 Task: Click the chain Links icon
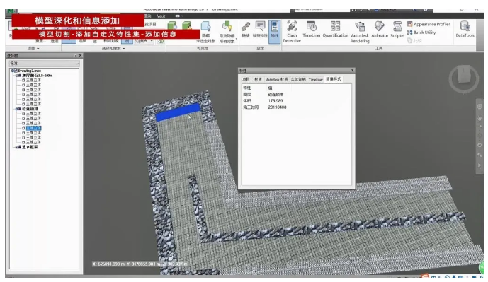246,30
